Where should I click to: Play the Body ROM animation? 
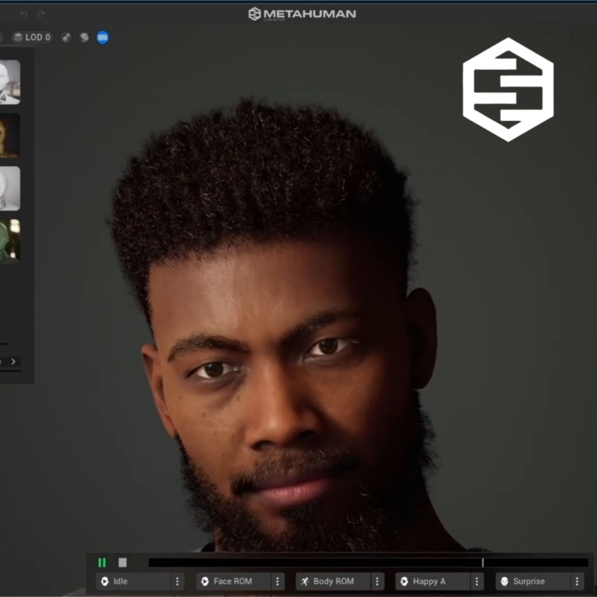[333, 581]
